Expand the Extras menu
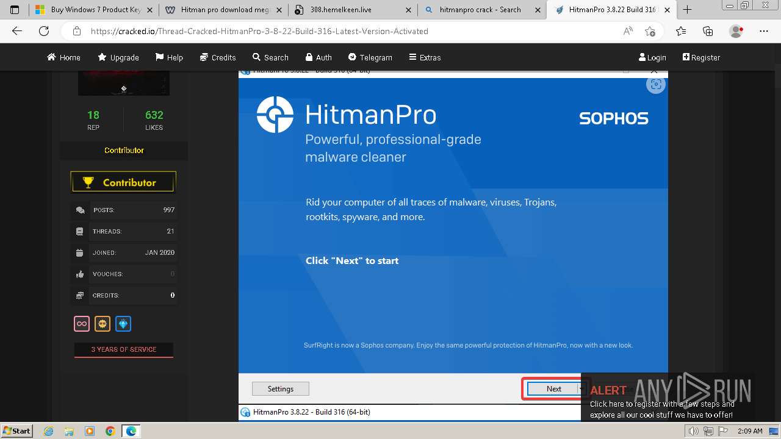Viewport: 781px width, 439px height. (425, 57)
